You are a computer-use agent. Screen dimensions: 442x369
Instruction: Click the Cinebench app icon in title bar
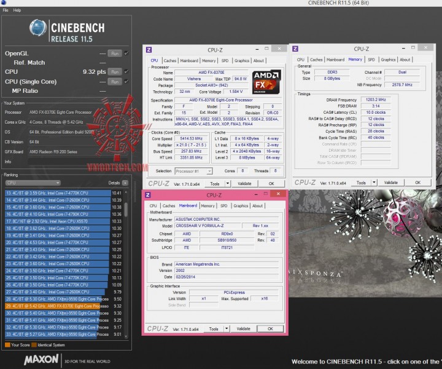coord(4,3)
